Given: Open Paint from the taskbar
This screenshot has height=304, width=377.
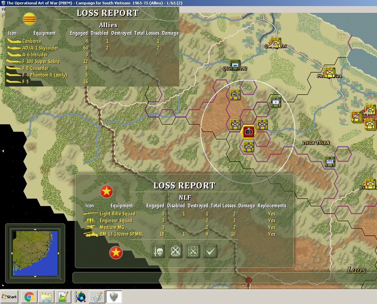Looking at the screenshot, I should pyautogui.click(x=97, y=297).
